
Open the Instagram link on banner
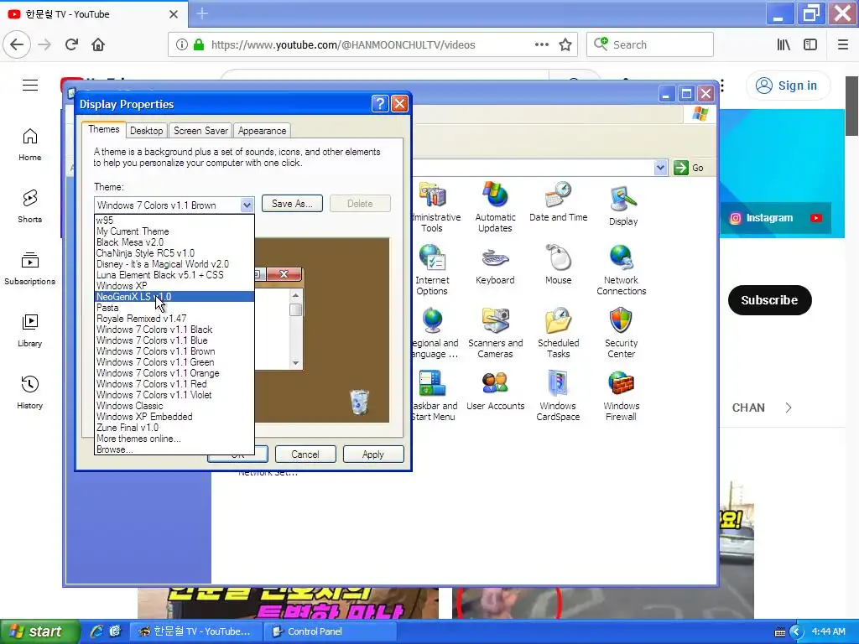click(x=762, y=218)
